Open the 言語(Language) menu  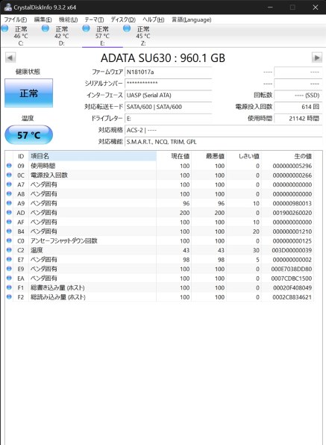[x=191, y=20]
